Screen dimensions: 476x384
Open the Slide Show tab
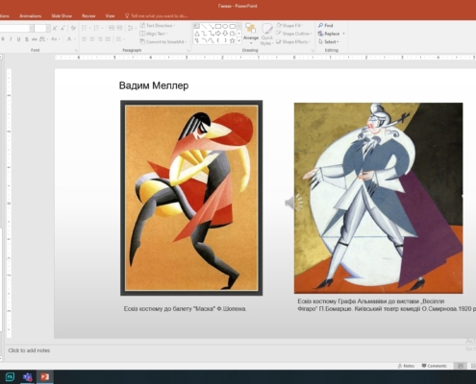(62, 16)
